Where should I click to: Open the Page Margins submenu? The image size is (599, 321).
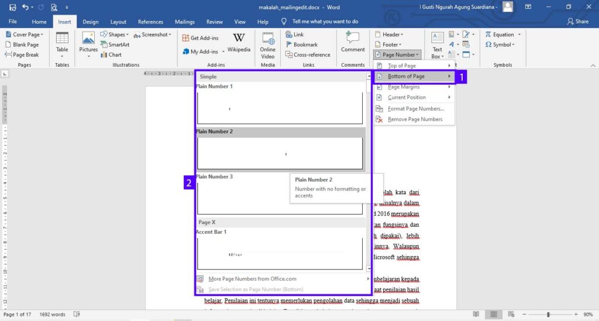(x=414, y=87)
